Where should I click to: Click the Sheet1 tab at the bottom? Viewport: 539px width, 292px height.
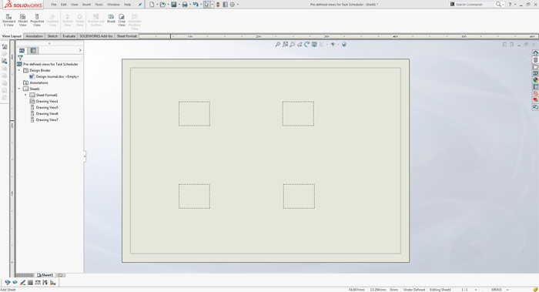(45, 275)
